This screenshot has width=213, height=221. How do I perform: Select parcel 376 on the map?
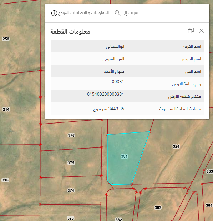pos(71,135)
